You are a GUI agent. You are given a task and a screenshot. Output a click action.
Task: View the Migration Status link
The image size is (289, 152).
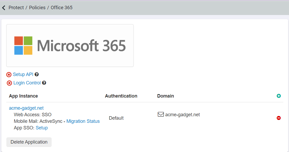(x=83, y=121)
